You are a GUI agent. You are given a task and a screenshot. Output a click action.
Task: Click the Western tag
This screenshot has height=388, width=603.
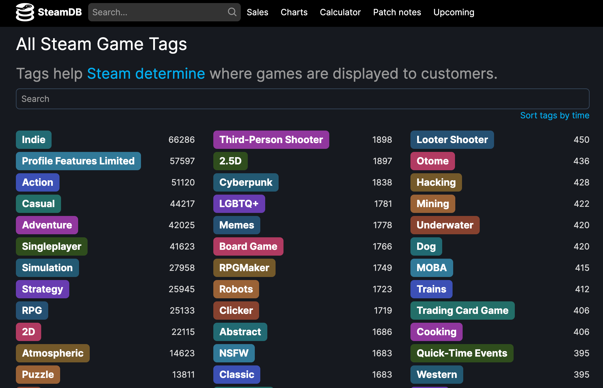[436, 374]
